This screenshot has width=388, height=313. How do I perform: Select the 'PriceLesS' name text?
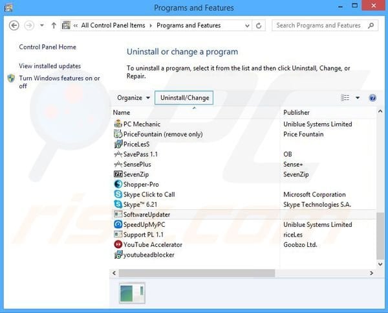click(x=136, y=144)
